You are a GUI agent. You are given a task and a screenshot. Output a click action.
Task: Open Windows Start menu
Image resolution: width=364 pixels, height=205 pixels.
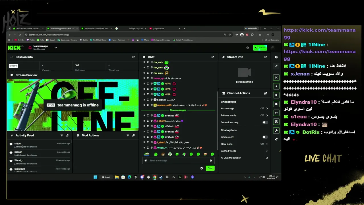[x=95, y=177]
